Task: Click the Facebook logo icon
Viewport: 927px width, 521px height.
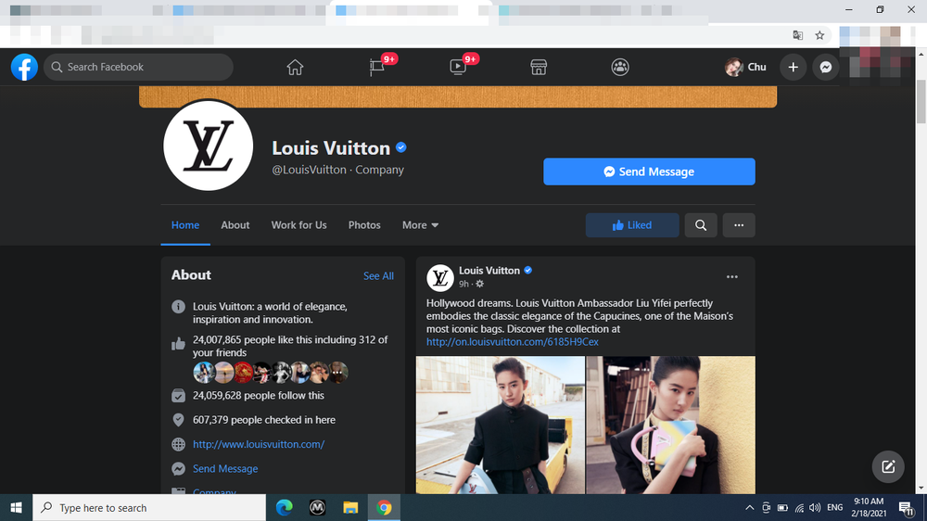Action: [24, 67]
